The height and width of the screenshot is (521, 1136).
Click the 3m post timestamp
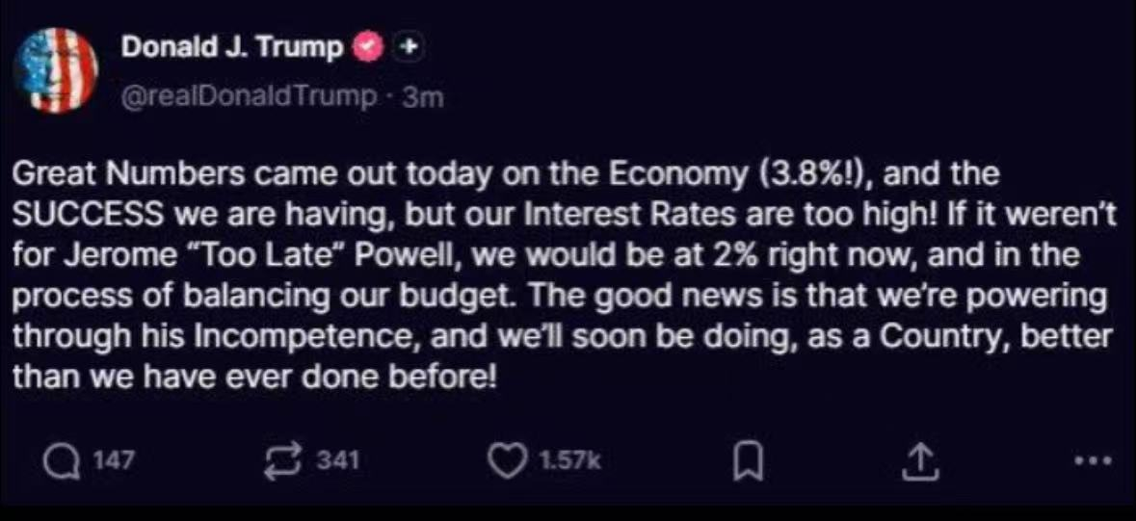[422, 96]
